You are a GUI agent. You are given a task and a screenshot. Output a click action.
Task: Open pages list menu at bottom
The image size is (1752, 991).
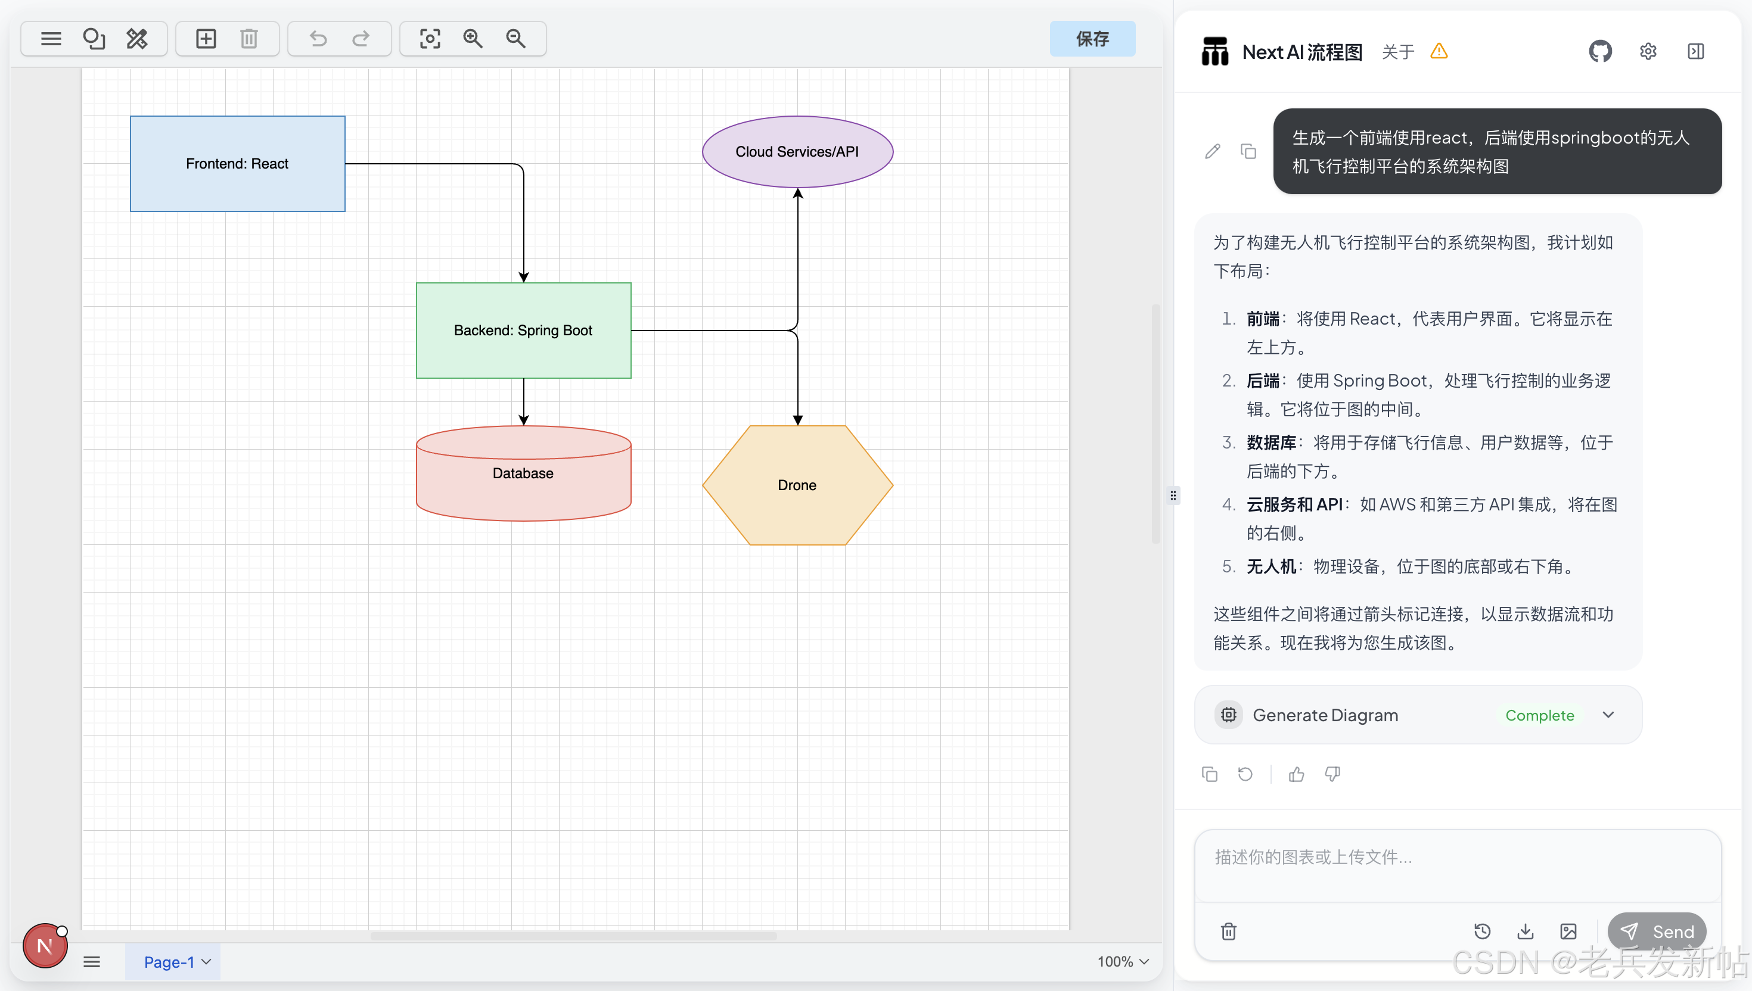[x=92, y=962]
